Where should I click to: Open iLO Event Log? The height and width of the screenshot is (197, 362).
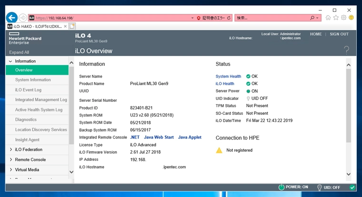pyautogui.click(x=37, y=90)
